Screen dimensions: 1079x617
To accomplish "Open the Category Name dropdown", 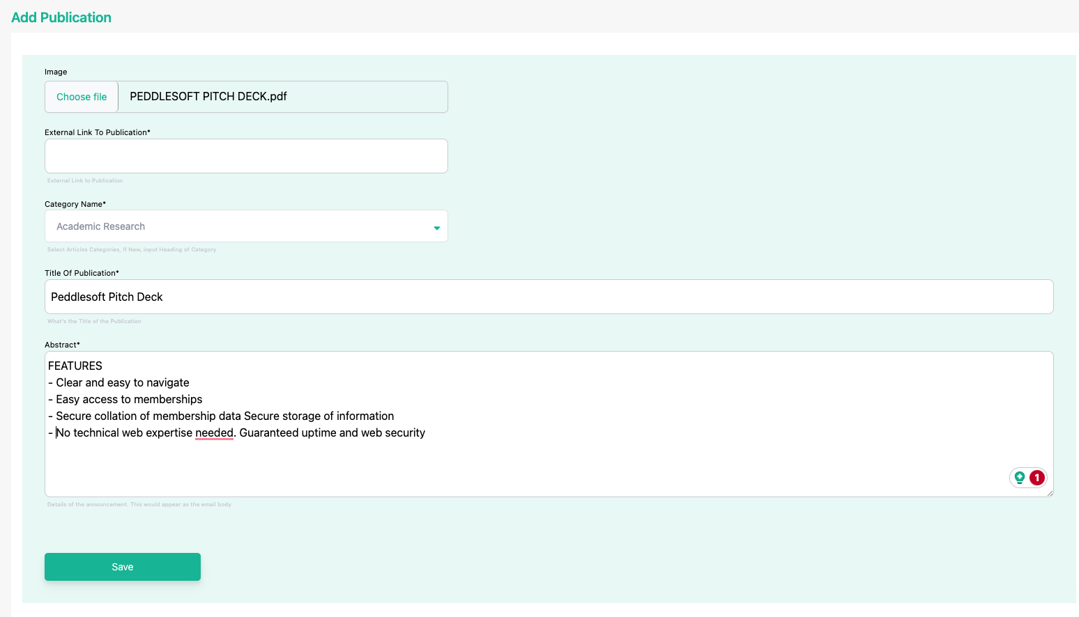I will 246,226.
